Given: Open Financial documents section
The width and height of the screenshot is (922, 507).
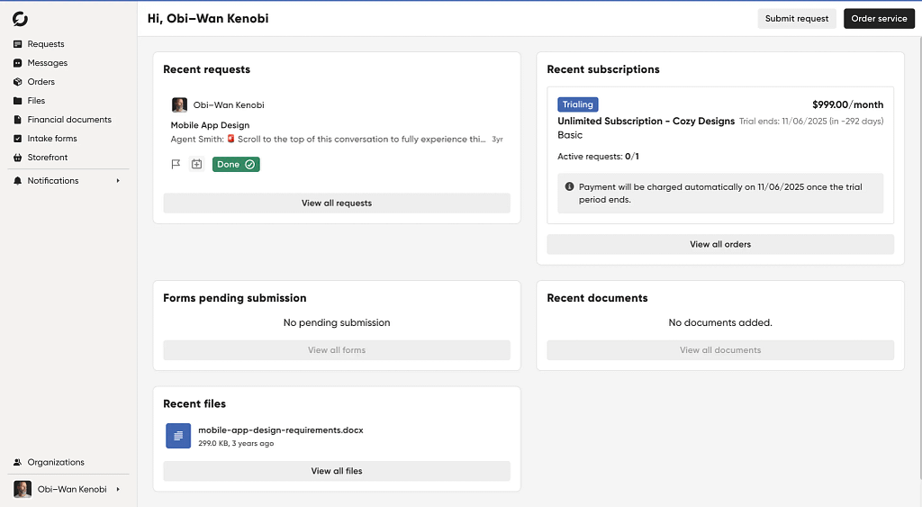Looking at the screenshot, I should [x=68, y=120].
